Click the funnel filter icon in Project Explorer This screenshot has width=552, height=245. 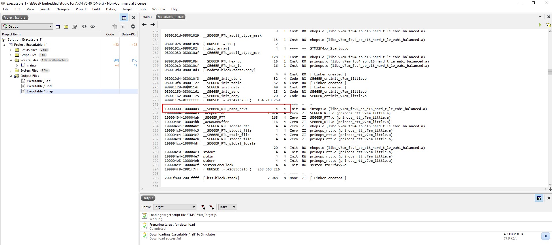[x=123, y=26]
